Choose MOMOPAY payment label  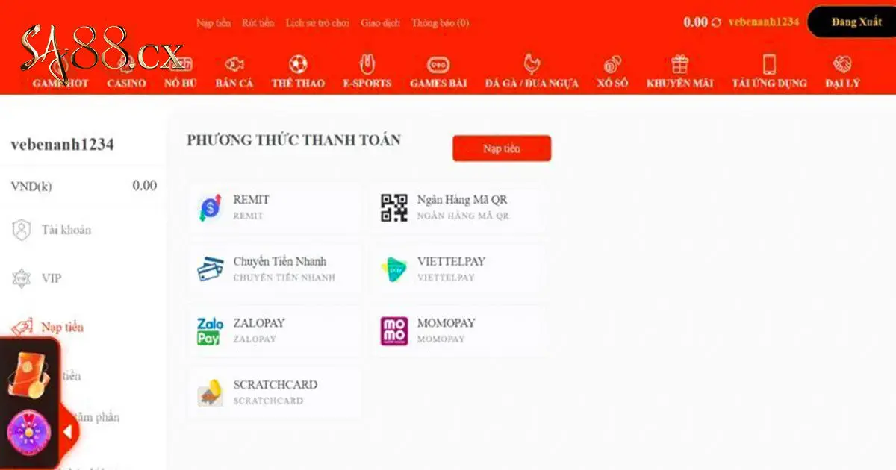pyautogui.click(x=446, y=323)
